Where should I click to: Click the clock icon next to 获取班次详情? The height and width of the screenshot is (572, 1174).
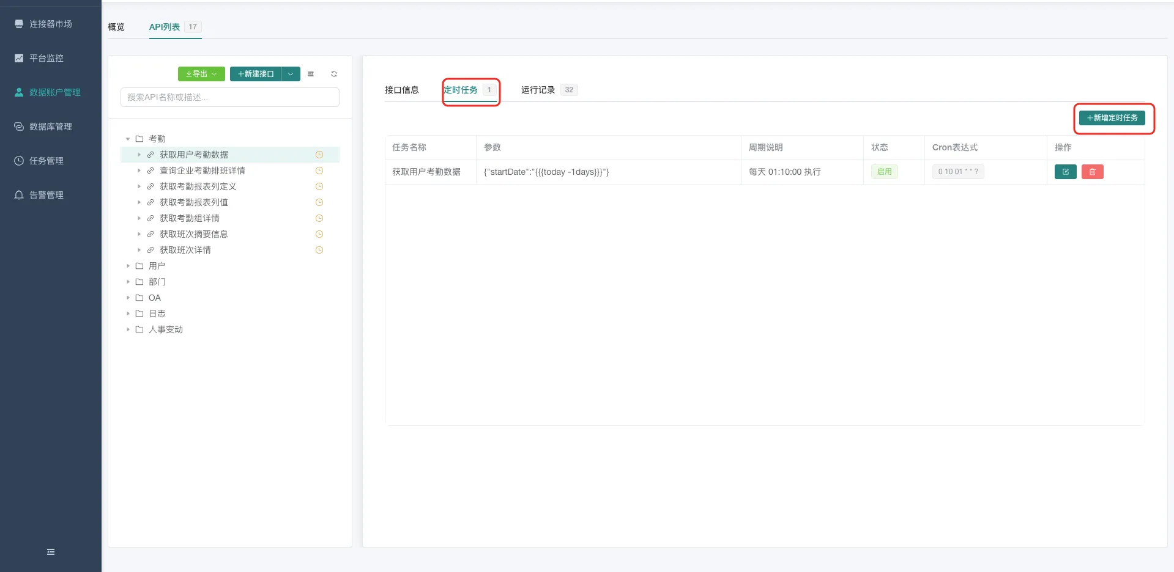pyautogui.click(x=319, y=250)
